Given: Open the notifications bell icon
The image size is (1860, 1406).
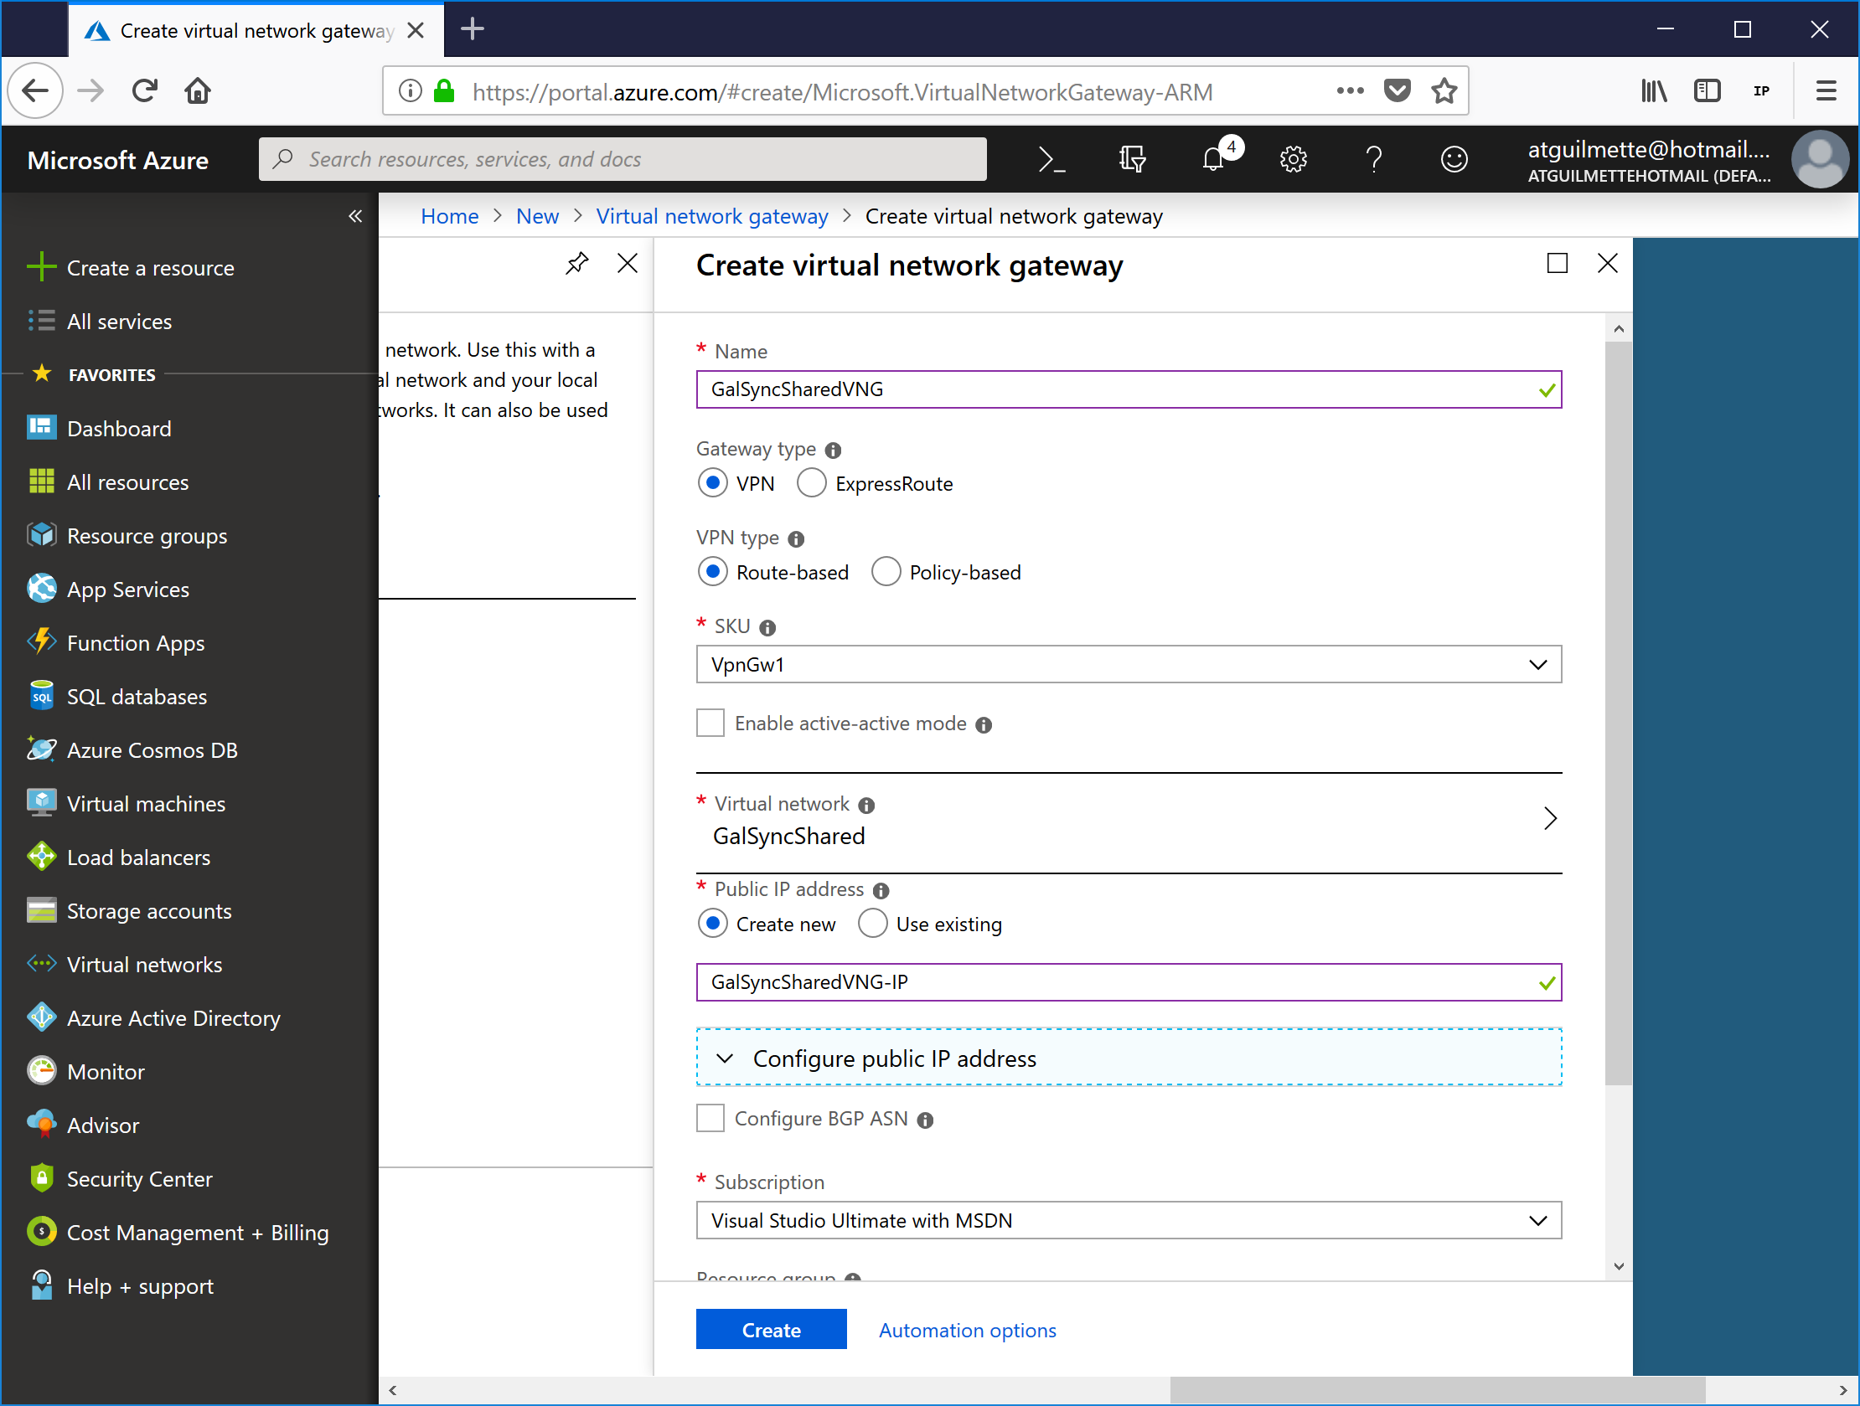Looking at the screenshot, I should [x=1212, y=159].
